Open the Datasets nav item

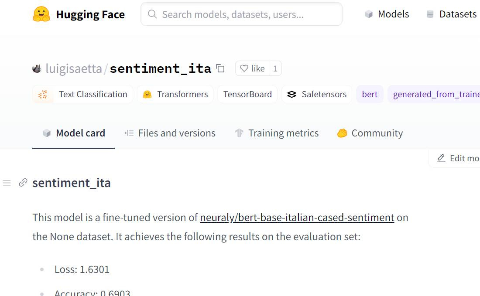tap(452, 14)
